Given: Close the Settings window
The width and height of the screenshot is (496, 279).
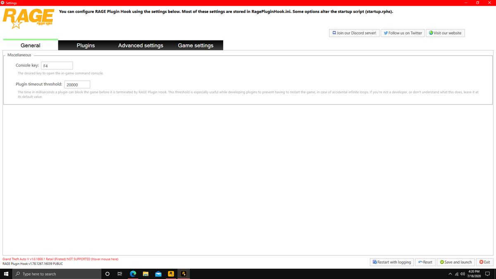Looking at the screenshot, I should click(x=489, y=3).
